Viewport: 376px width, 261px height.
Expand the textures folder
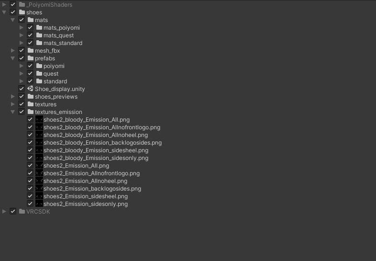13,104
